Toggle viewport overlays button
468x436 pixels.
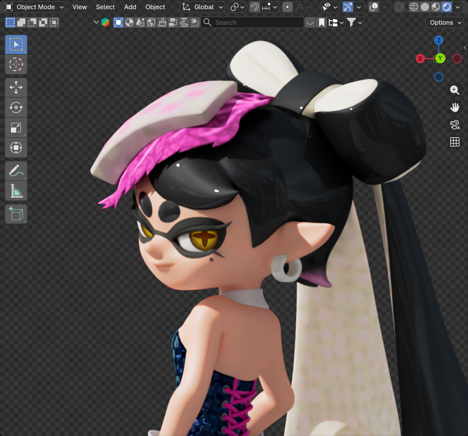coord(374,7)
